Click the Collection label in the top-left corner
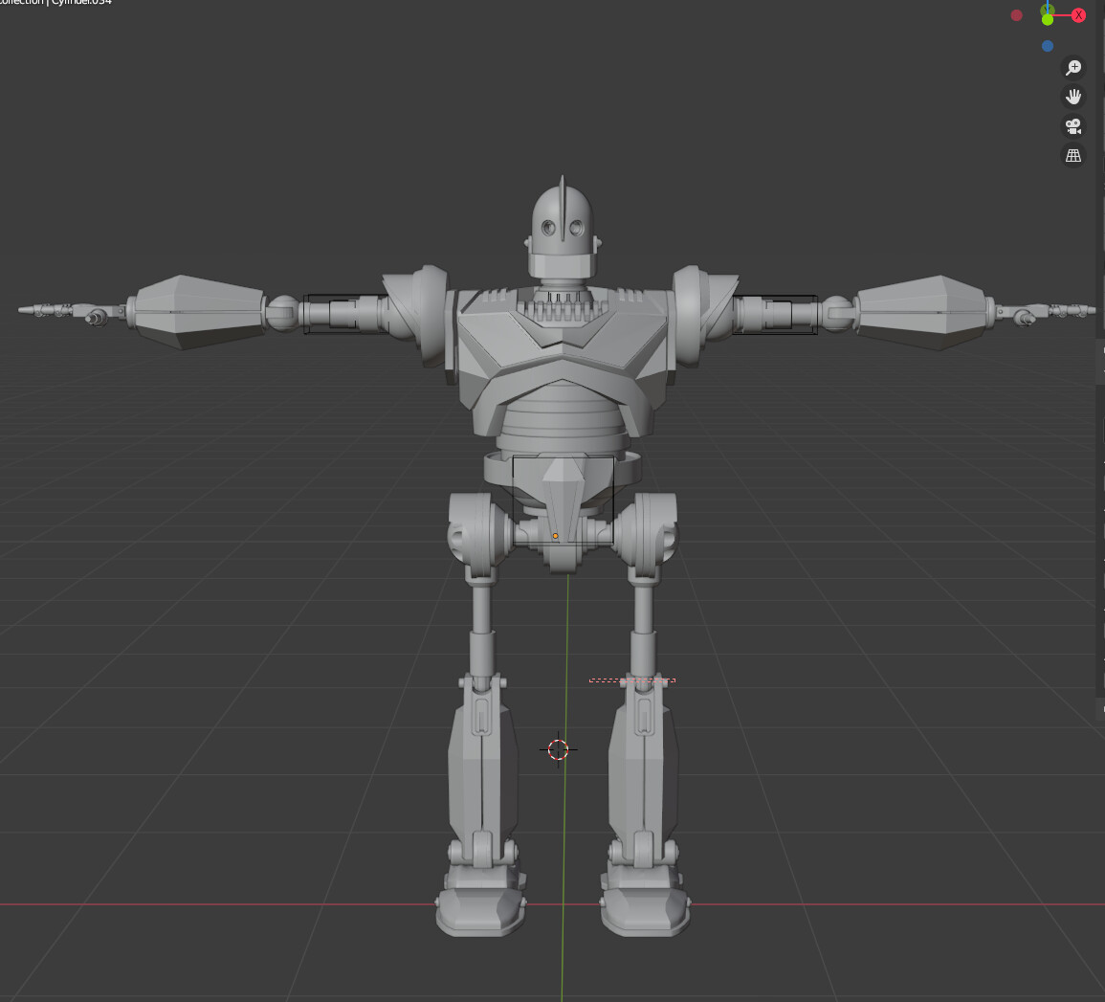The height and width of the screenshot is (1002, 1105). pos(19,3)
